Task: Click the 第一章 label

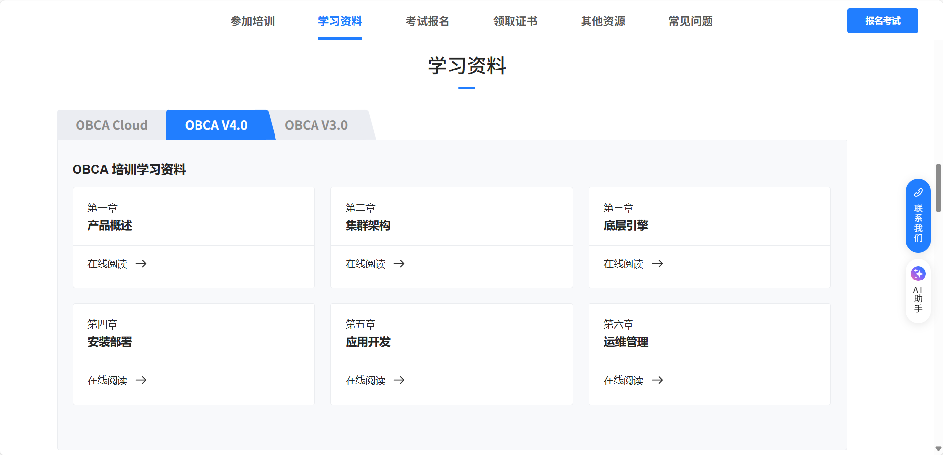Action: (x=103, y=208)
